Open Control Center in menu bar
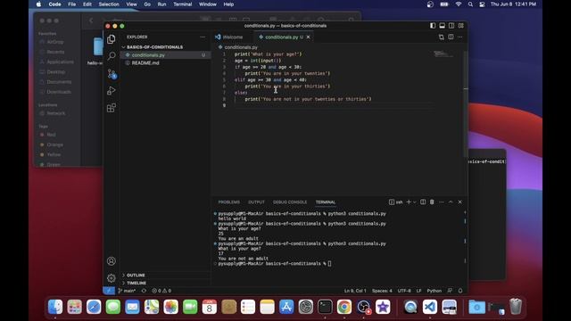 pyautogui.click(x=482, y=4)
